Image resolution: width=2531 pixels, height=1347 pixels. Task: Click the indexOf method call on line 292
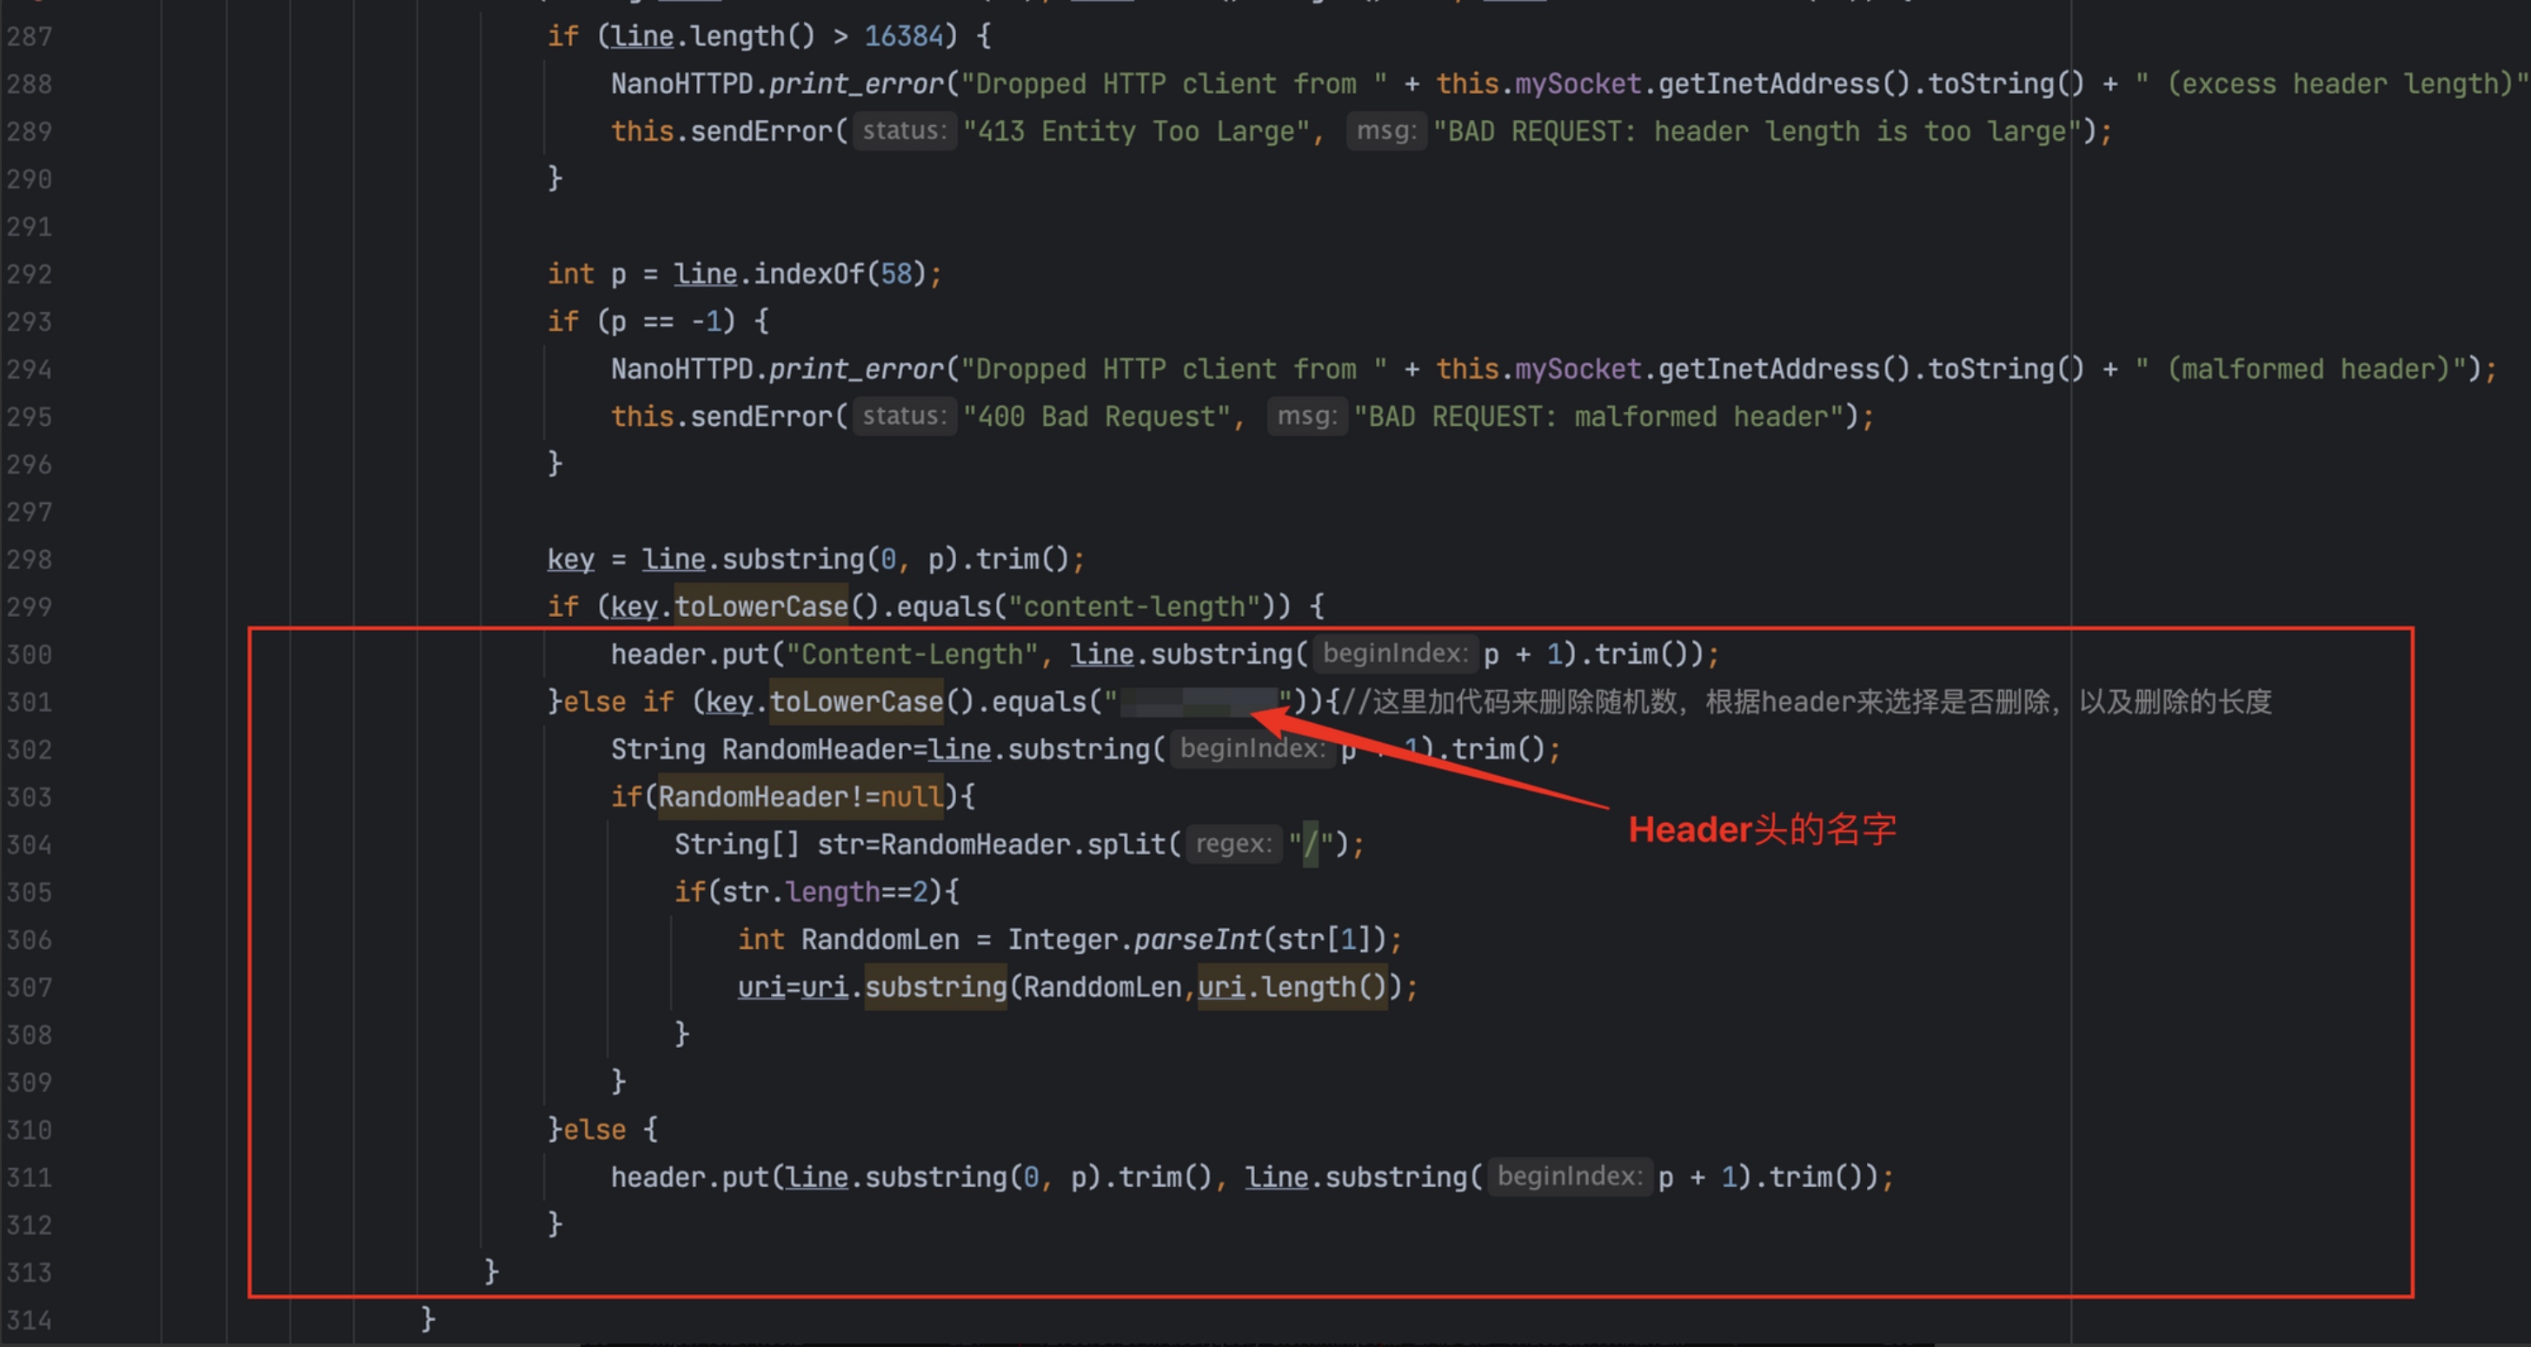pyautogui.click(x=808, y=274)
